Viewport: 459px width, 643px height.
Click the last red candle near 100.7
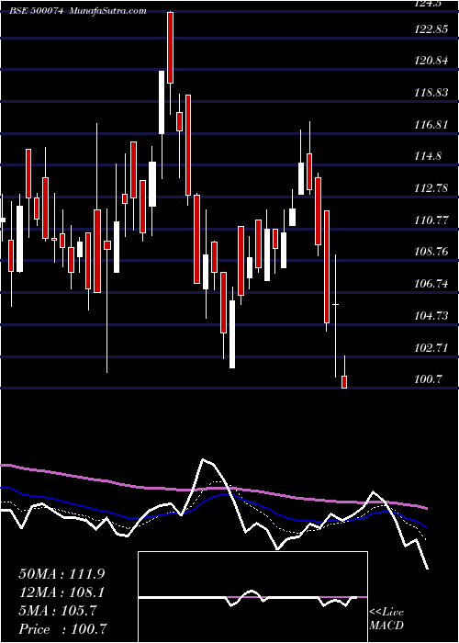pyautogui.click(x=344, y=382)
